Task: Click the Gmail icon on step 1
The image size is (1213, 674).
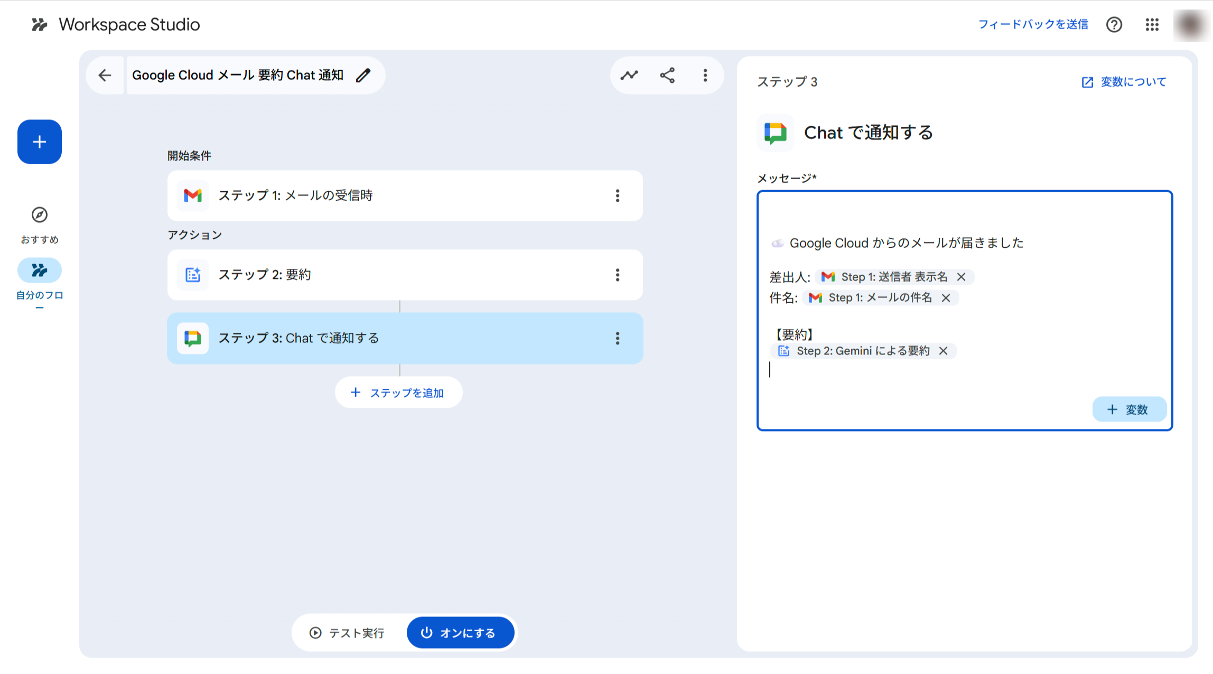Action: pyautogui.click(x=192, y=195)
